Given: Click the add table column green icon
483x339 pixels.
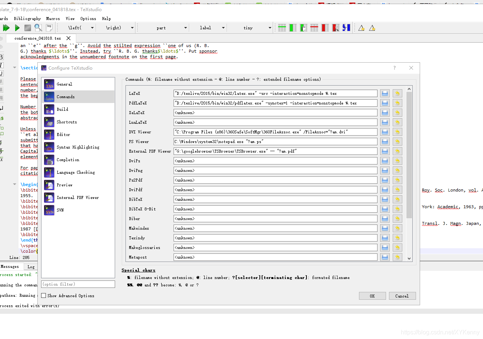Looking at the screenshot, I should tap(293, 28).
